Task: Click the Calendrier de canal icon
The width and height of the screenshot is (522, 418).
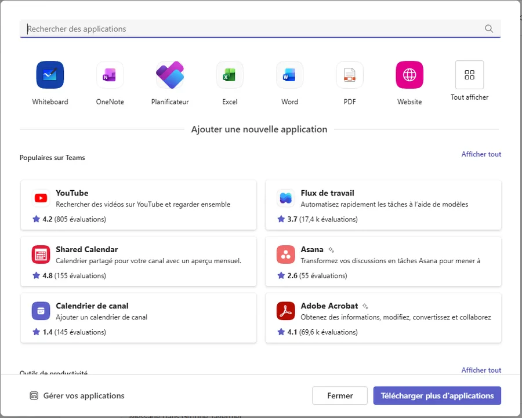Action: click(41, 311)
